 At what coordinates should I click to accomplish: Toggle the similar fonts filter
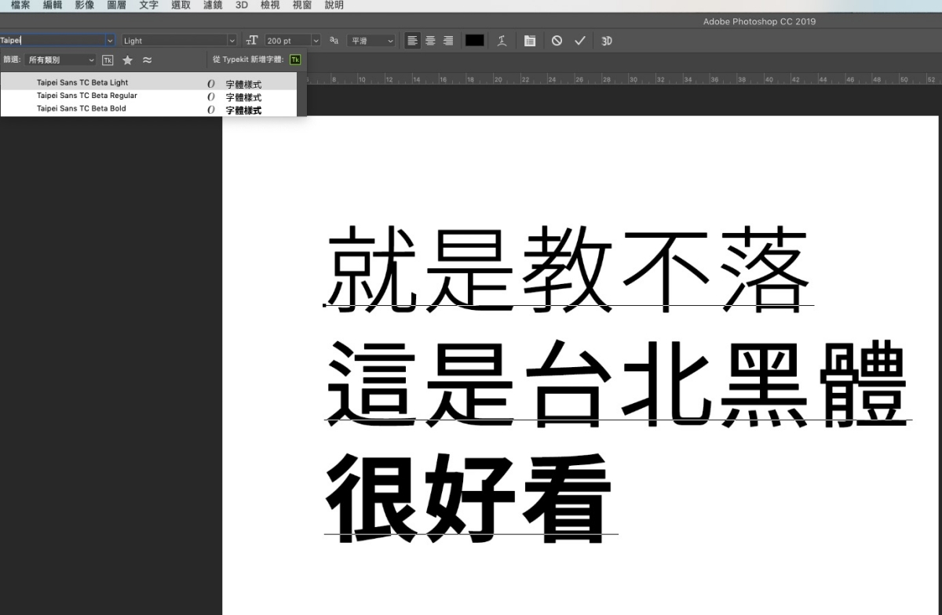[x=147, y=60]
